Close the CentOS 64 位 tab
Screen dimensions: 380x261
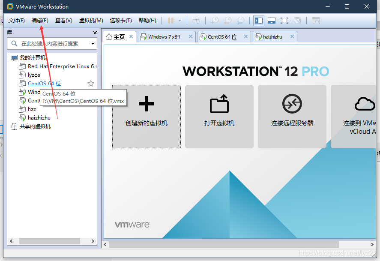[246, 36]
